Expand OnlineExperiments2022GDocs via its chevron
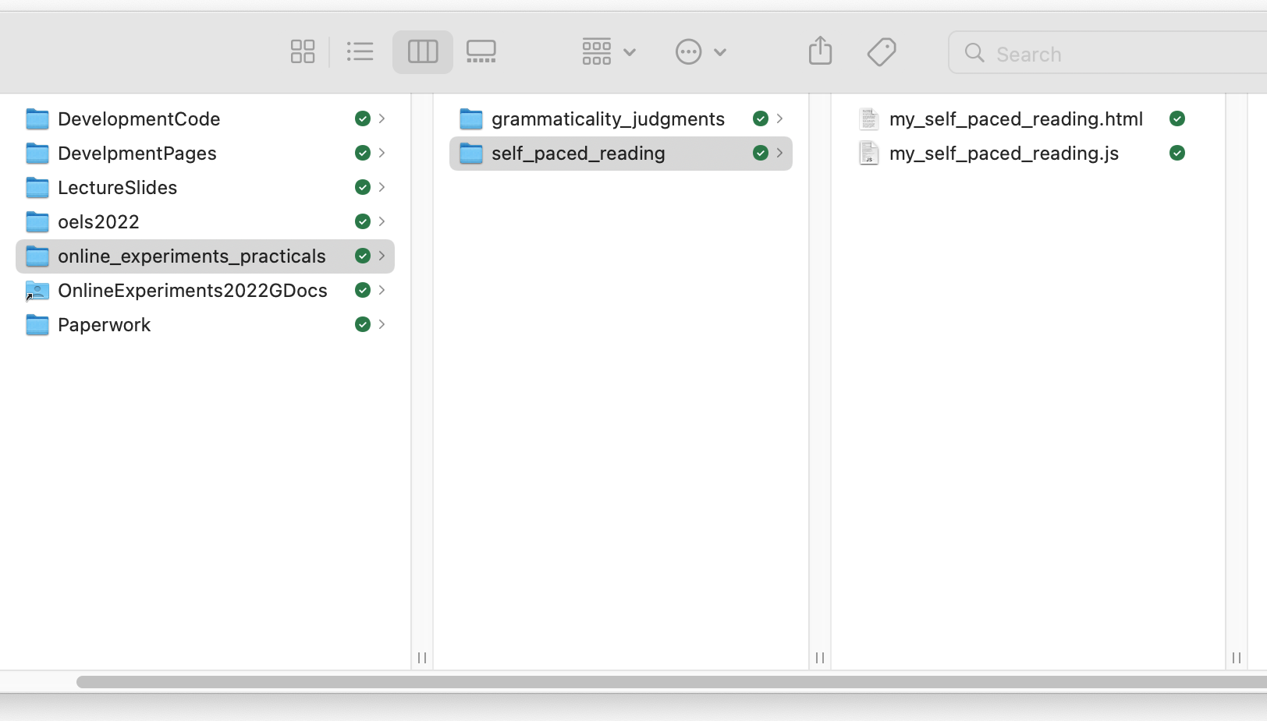The height and width of the screenshot is (721, 1267). click(382, 290)
